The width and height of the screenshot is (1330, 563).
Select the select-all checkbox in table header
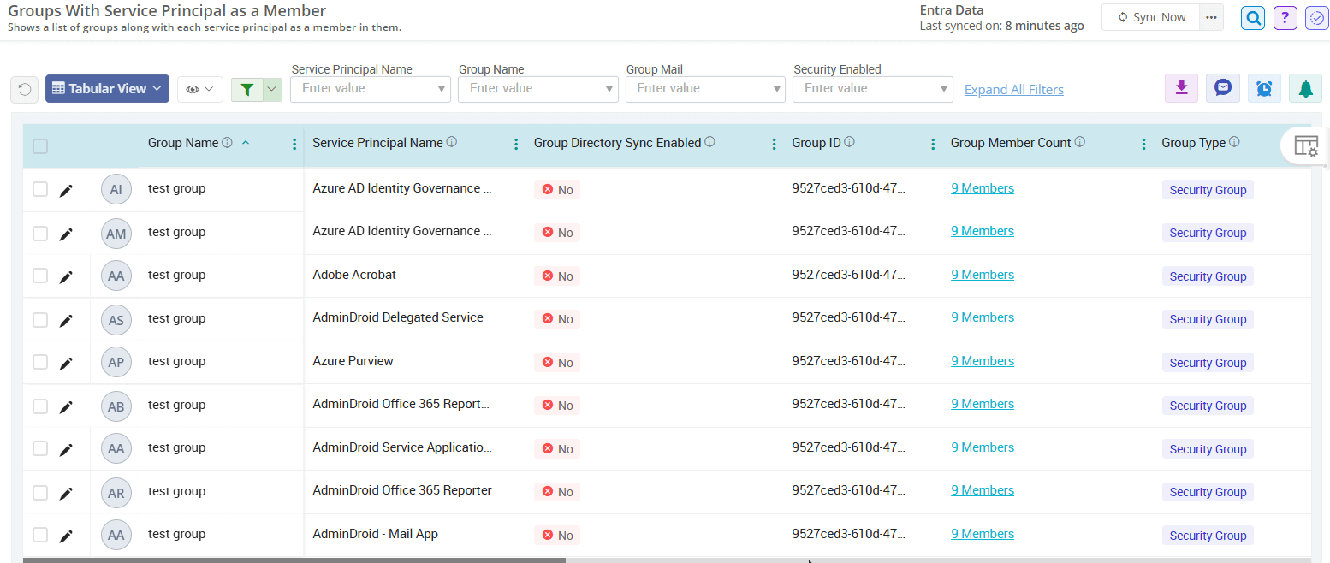tap(40, 146)
